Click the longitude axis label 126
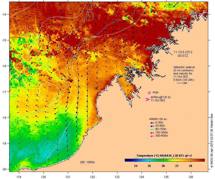This screenshot has height=179, width=215. click(191, 177)
